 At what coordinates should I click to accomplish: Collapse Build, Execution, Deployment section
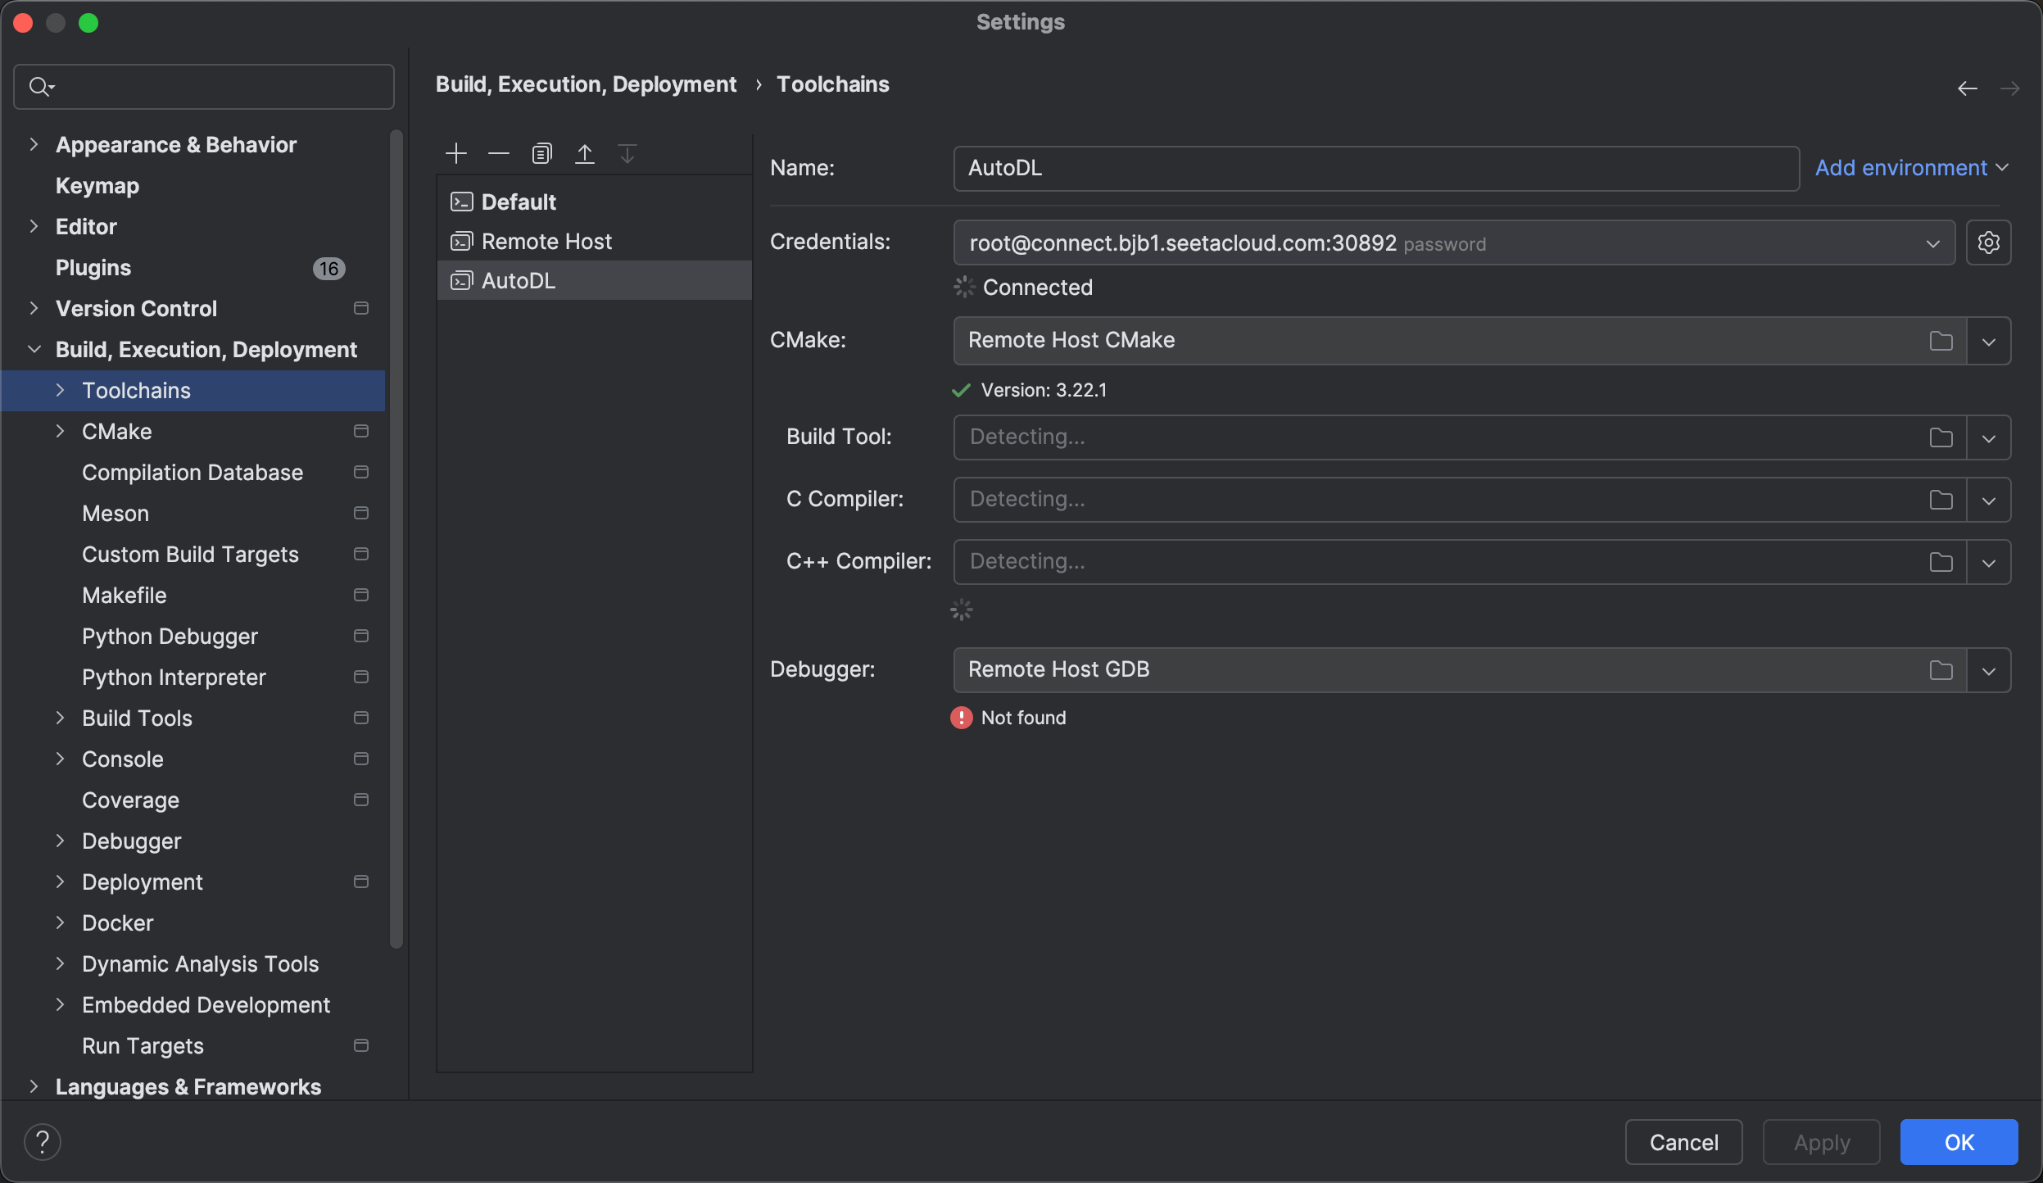[34, 349]
